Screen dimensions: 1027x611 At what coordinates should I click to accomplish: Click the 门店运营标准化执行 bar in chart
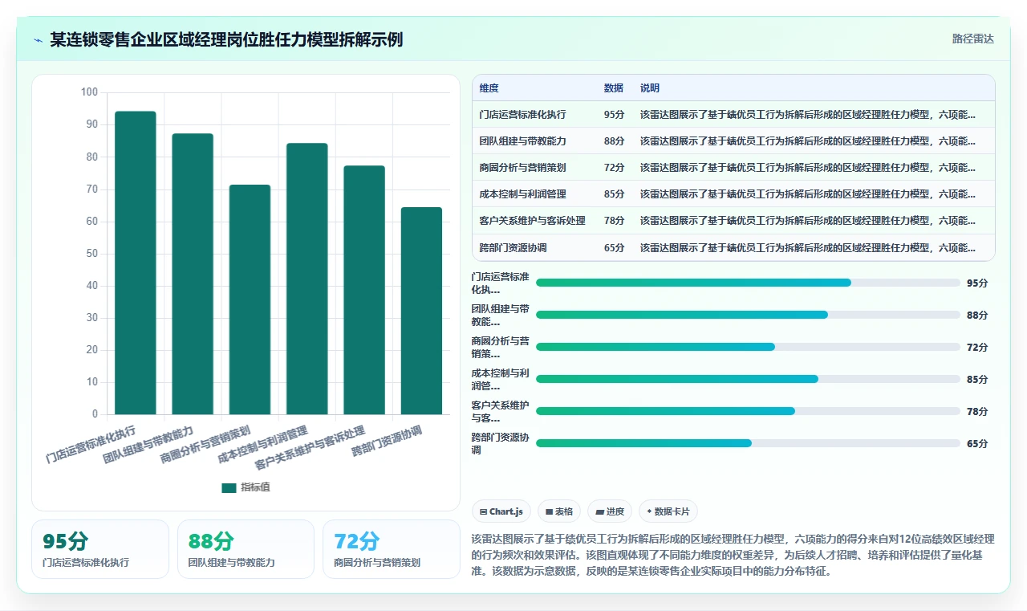tap(136, 263)
